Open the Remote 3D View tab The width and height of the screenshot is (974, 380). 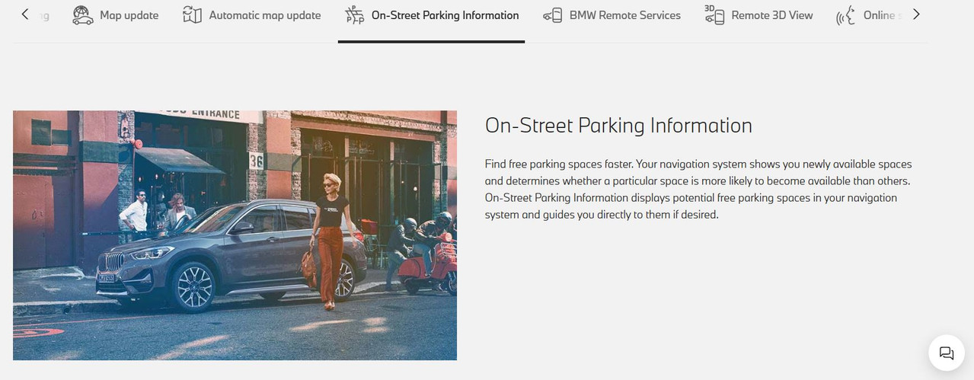(x=771, y=15)
